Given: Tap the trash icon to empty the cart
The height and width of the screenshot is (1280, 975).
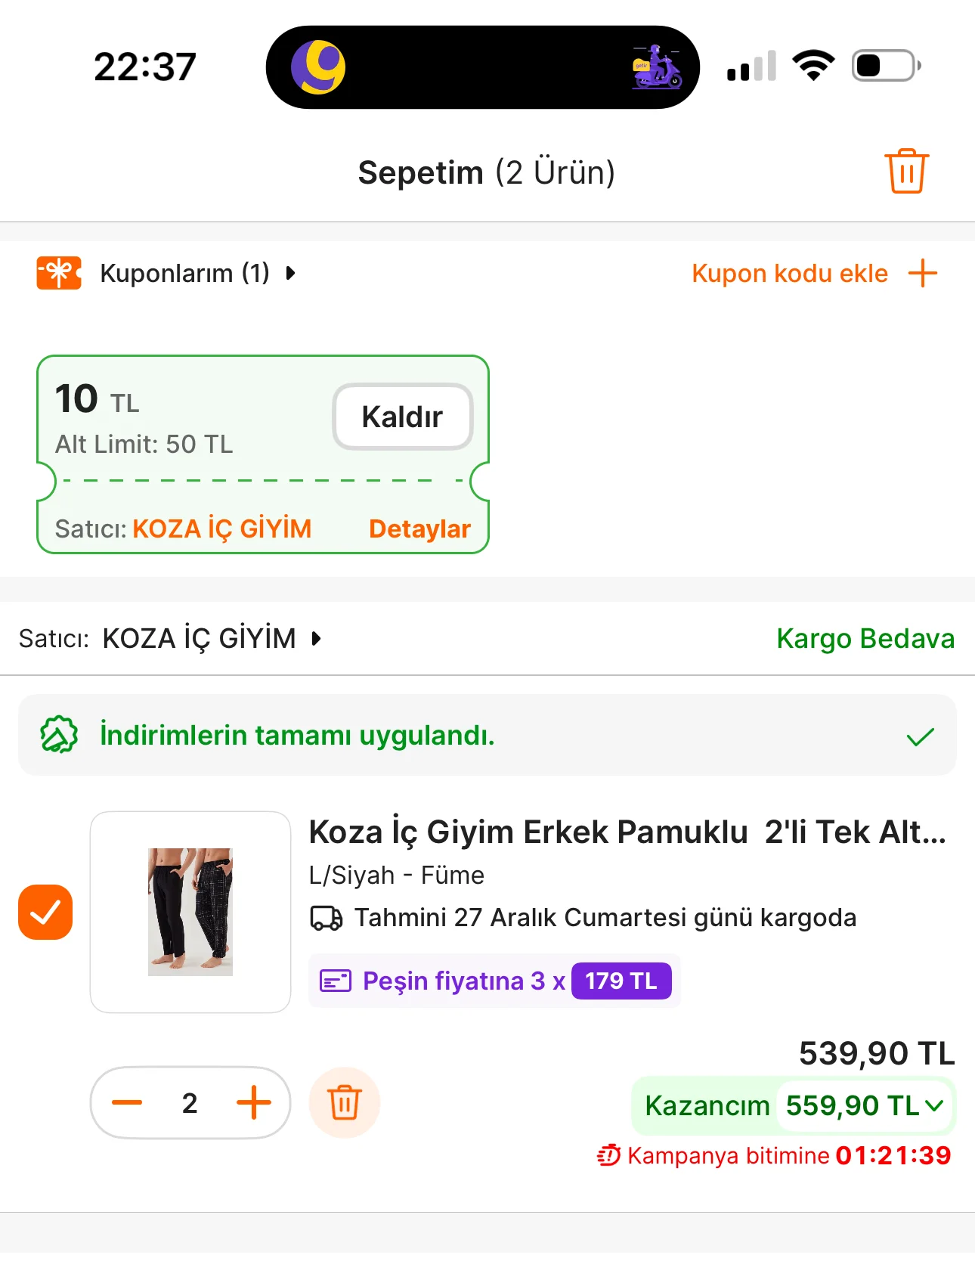Looking at the screenshot, I should point(906,172).
